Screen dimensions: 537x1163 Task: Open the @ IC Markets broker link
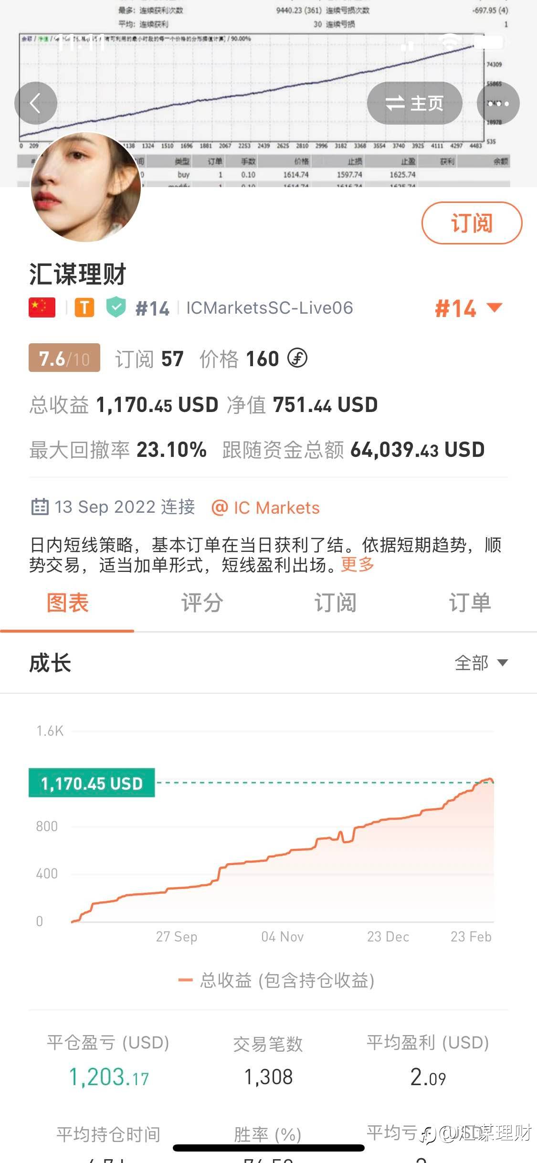[x=265, y=507]
